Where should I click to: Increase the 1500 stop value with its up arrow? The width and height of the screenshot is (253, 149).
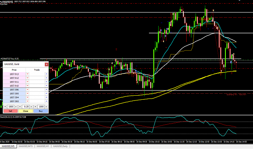click(16, 107)
